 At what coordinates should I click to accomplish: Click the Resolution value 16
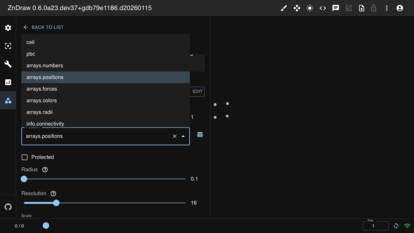(194, 203)
